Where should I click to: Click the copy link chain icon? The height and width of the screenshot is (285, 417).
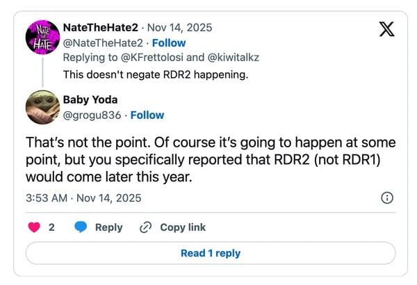(x=145, y=227)
